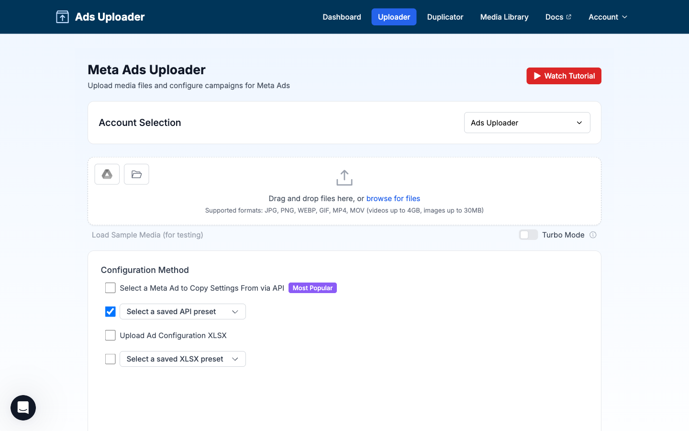Screen dimensions: 689x431
Task: Open the Account menu in navigation
Action: tap(608, 17)
